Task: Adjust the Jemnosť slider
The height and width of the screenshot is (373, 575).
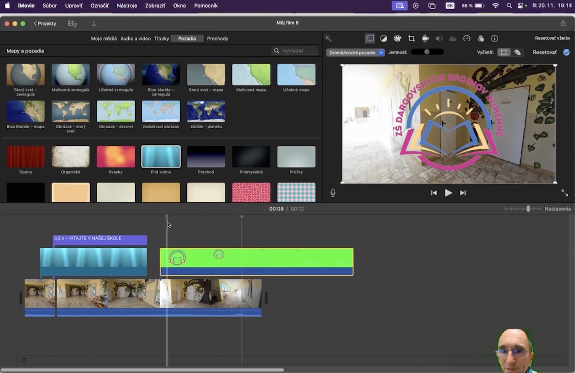Action: (x=426, y=52)
